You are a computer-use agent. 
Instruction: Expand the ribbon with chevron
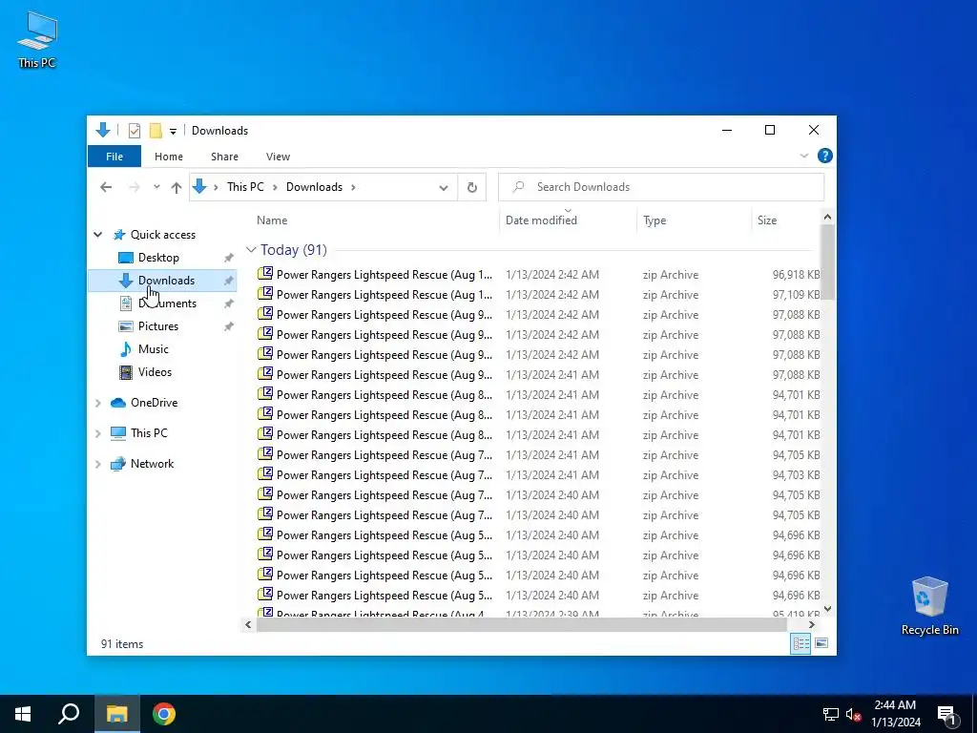tap(803, 156)
